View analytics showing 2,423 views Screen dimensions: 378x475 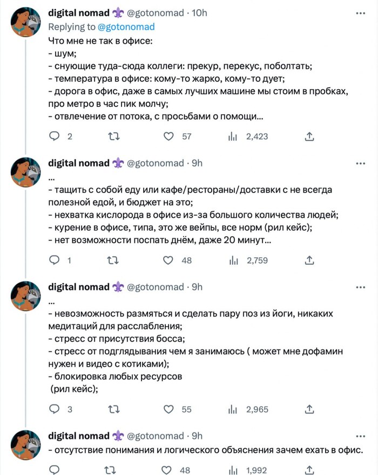(234, 137)
